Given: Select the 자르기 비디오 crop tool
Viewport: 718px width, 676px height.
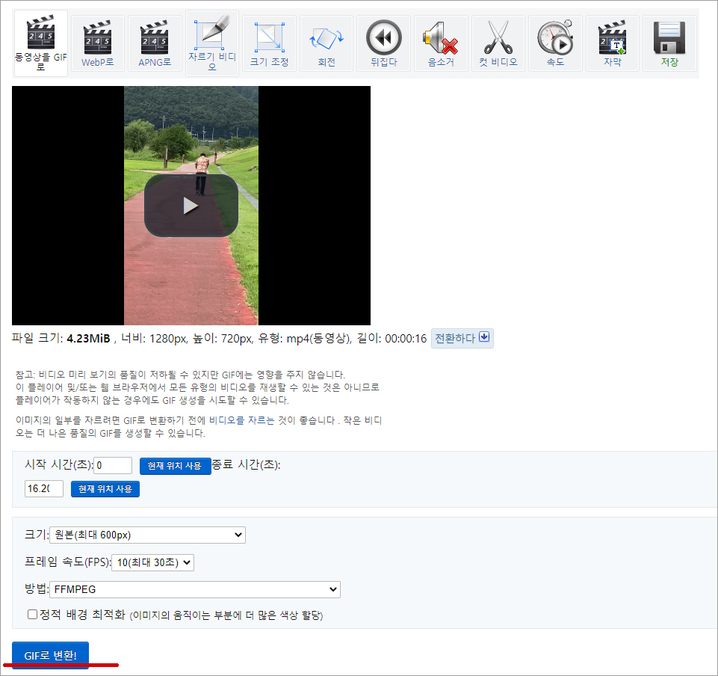Looking at the screenshot, I should click(x=212, y=43).
